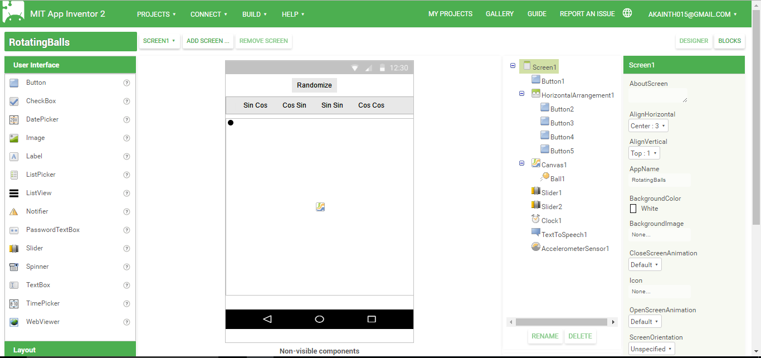Click the ListView palette icon
The height and width of the screenshot is (358, 761).
pos(14,193)
